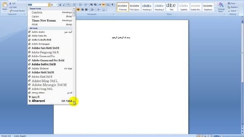The height and width of the screenshot is (137, 244).
Task: Apply the Title style
Action: tap(171, 7)
